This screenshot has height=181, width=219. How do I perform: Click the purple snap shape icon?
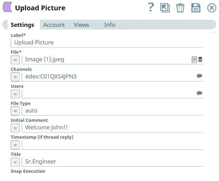point(8,7)
